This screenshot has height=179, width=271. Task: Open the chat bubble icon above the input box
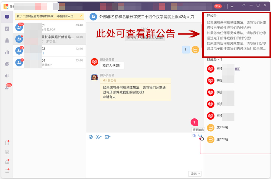pos(200,135)
